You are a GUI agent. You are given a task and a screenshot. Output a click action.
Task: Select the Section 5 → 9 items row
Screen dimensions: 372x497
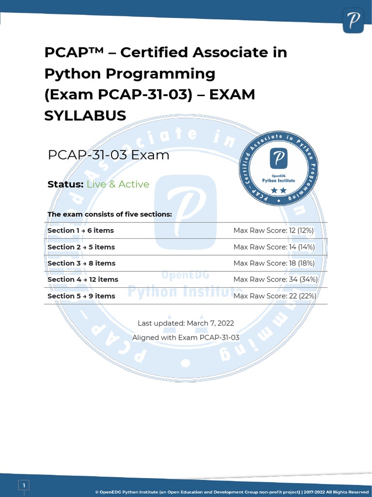click(x=186, y=296)
